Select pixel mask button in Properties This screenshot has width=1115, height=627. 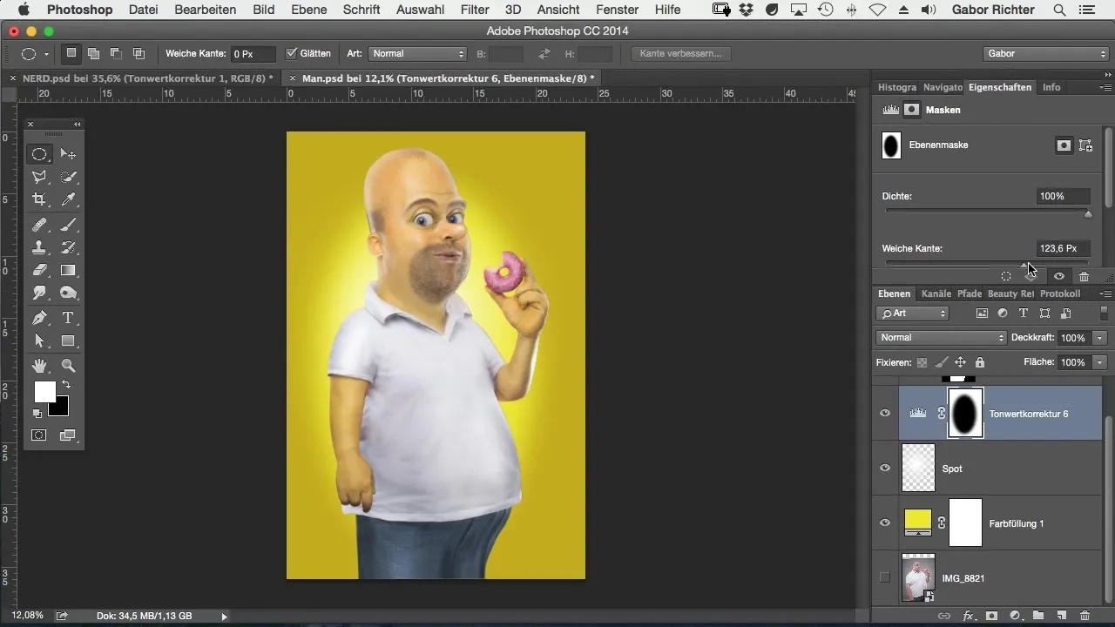[1064, 145]
